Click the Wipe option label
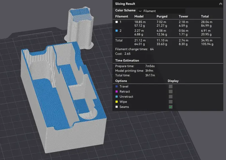 click(123, 102)
